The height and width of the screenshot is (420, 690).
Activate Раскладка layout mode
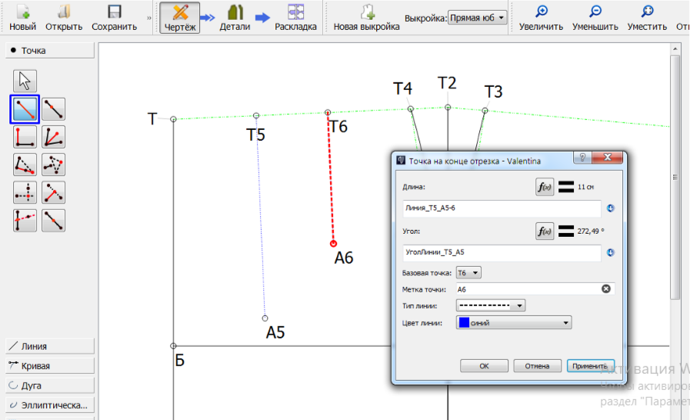[x=295, y=17]
